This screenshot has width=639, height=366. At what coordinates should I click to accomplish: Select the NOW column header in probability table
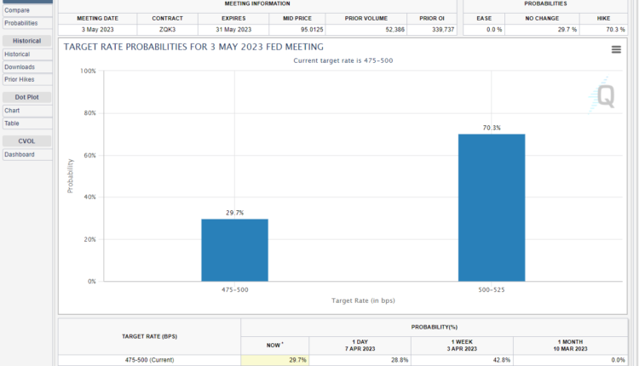coord(274,343)
